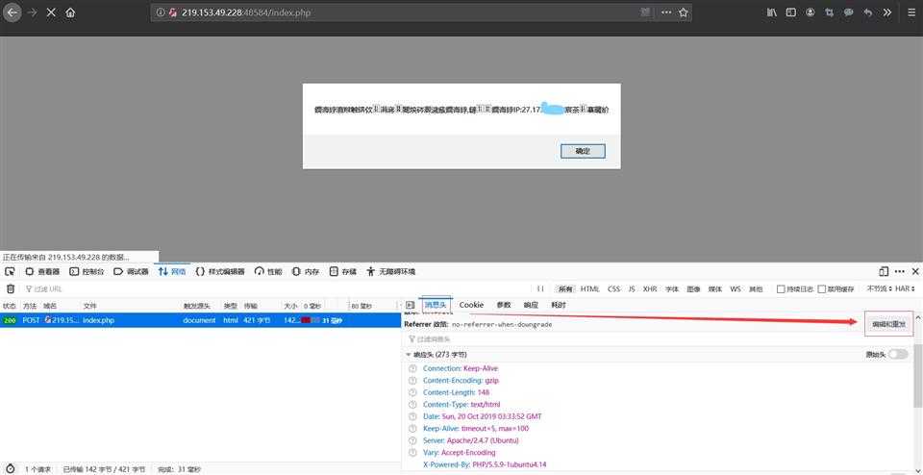Click the Content-Type: text/html header
The width and height of the screenshot is (923, 475).
(x=461, y=405)
